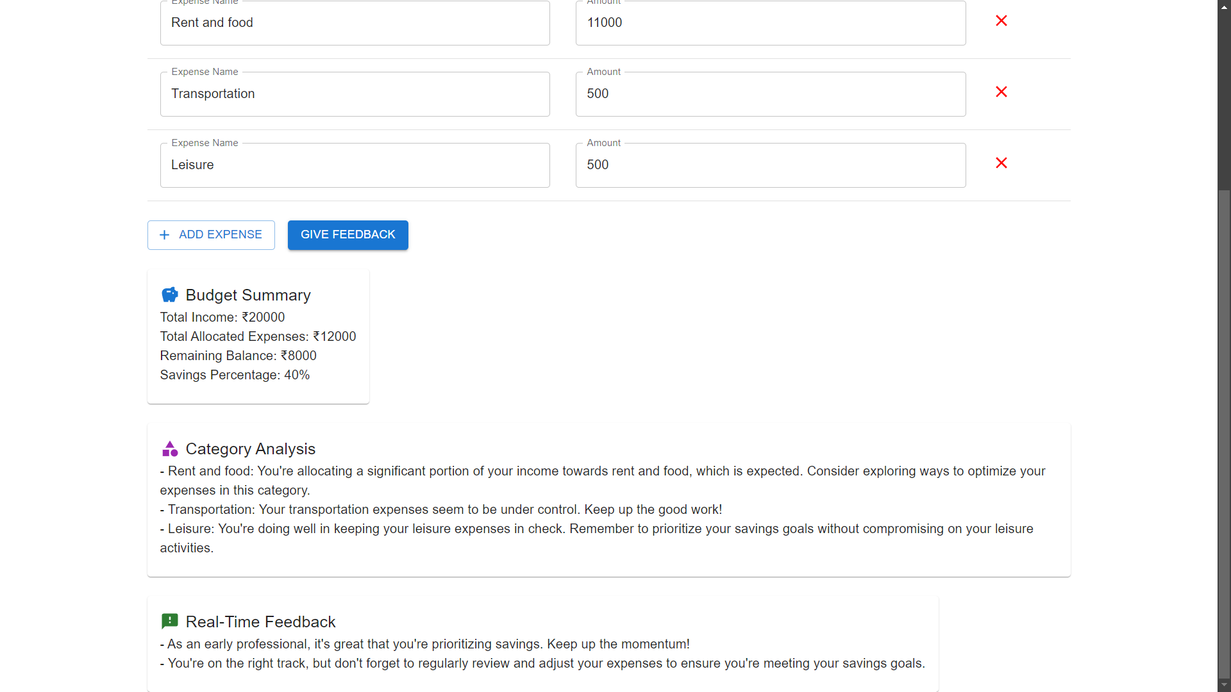This screenshot has height=692, width=1231.
Task: Edit the Rent and food name field
Action: (x=355, y=23)
